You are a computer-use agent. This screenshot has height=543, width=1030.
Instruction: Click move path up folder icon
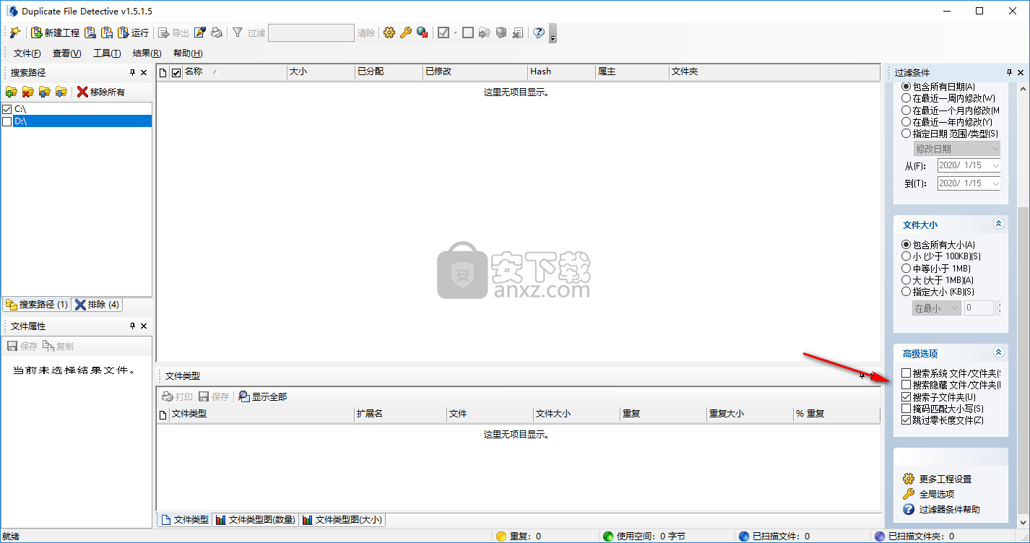pyautogui.click(x=45, y=92)
